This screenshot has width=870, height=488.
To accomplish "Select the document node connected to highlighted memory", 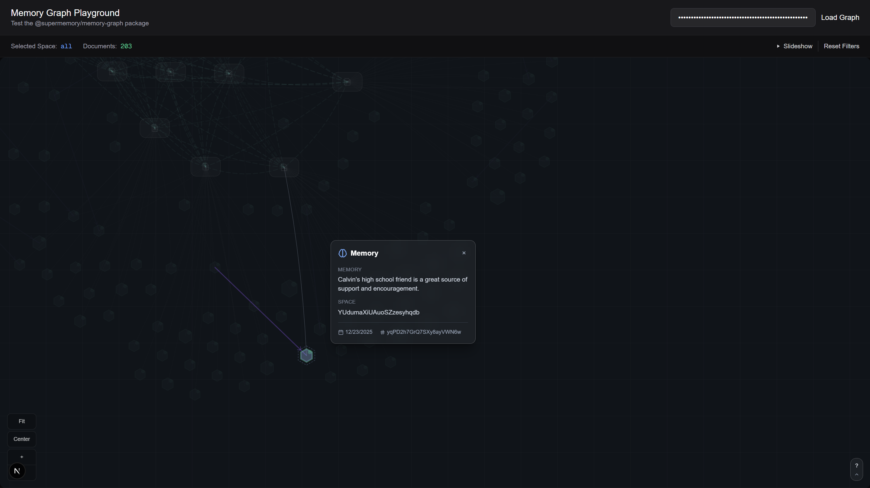I will pyautogui.click(x=284, y=167).
